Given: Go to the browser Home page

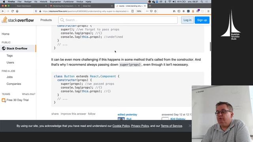Looking at the screenshot, I should click(x=17, y=11).
